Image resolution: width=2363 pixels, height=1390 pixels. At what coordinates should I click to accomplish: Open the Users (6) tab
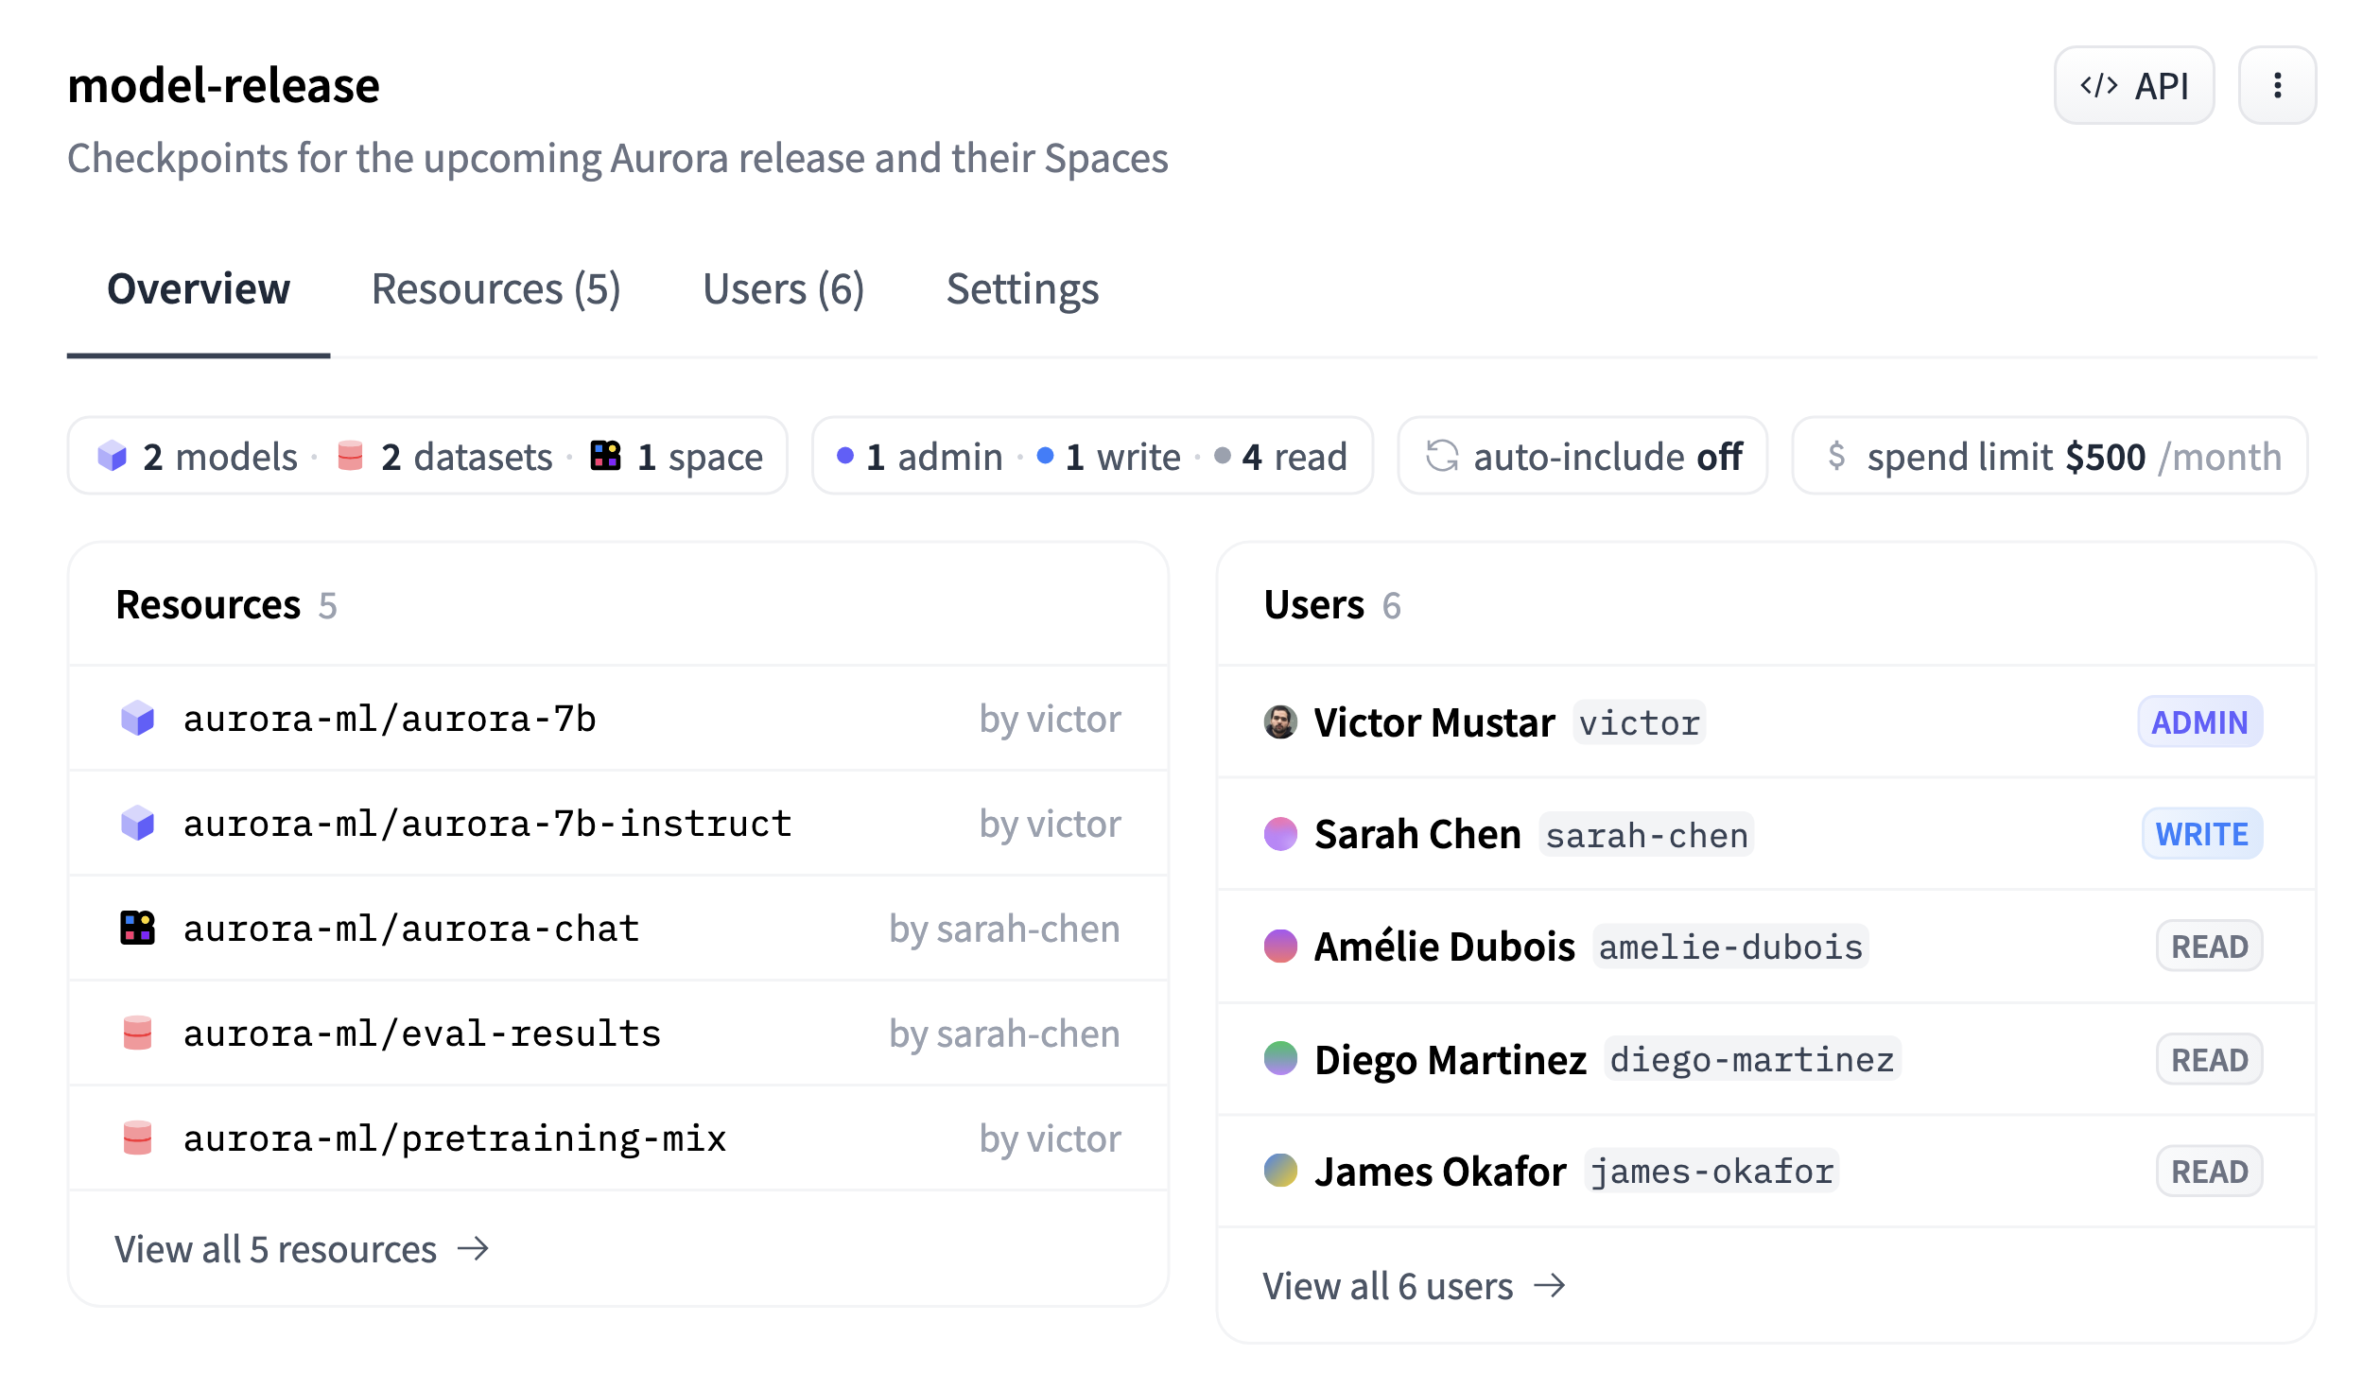point(783,288)
